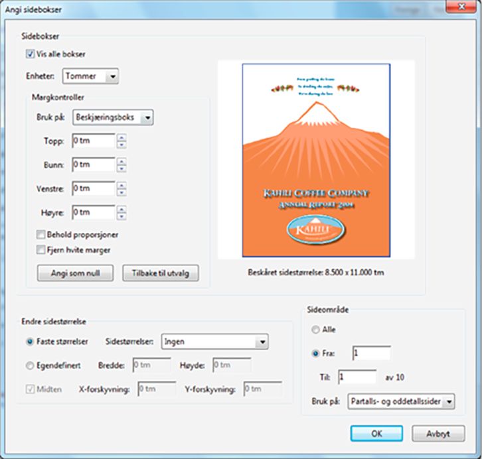
Task: Click the Til page number field
Action: tap(357, 377)
